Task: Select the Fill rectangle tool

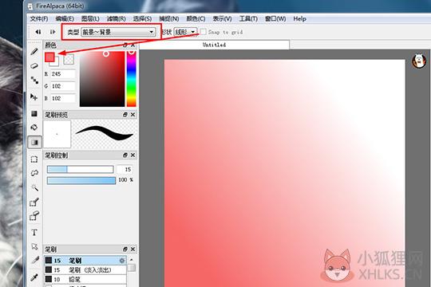Action: pos(34,113)
